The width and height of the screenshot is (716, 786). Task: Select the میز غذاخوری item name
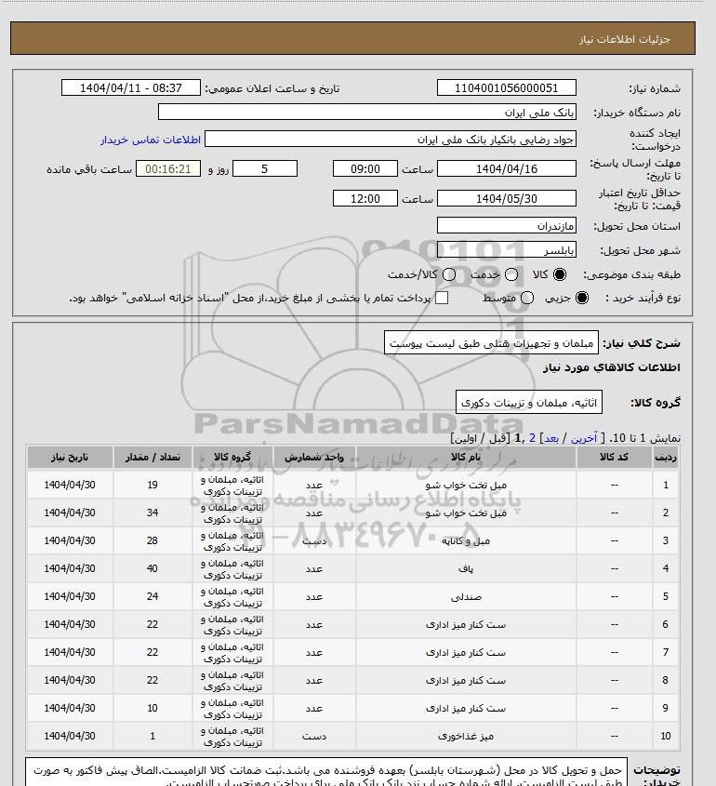pyautogui.click(x=466, y=736)
